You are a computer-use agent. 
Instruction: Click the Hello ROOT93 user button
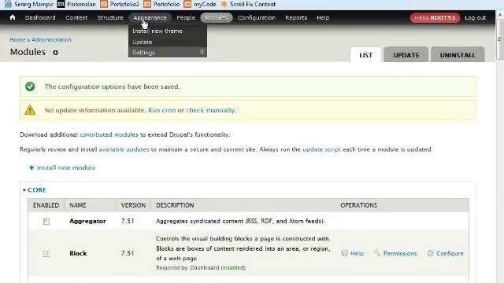tap(435, 17)
